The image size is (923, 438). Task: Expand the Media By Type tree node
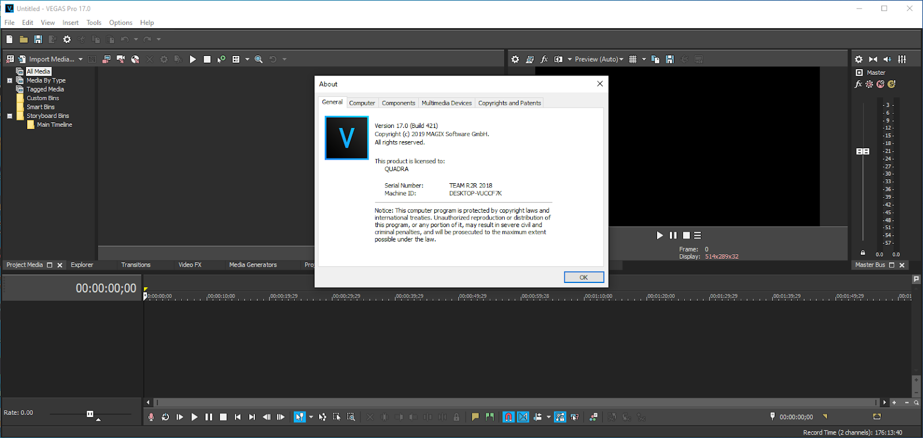10,81
